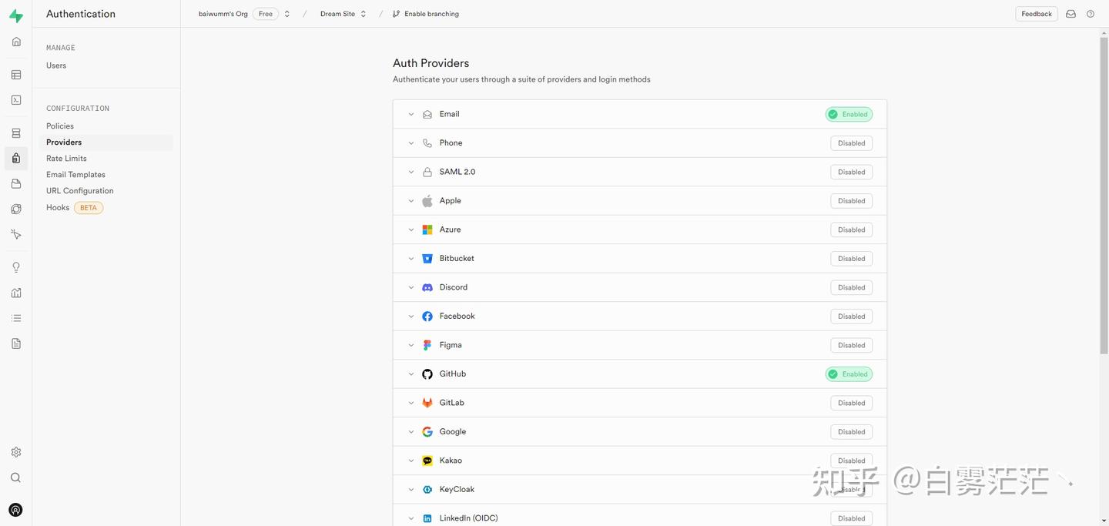The image size is (1109, 526).
Task: Open the help question mark icon
Action: [1091, 14]
